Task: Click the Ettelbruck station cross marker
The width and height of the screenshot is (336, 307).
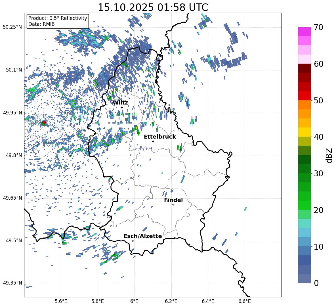Action: coord(153,141)
